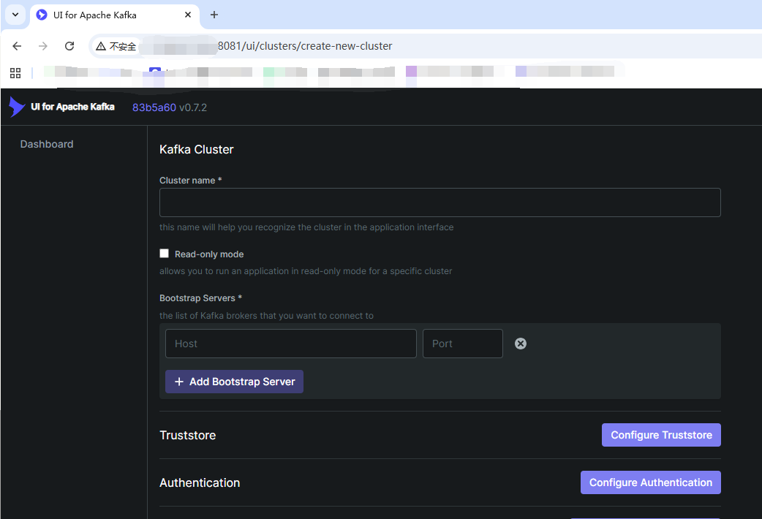This screenshot has width=762, height=519.
Task: Click the Truststore section label
Action: (188, 435)
